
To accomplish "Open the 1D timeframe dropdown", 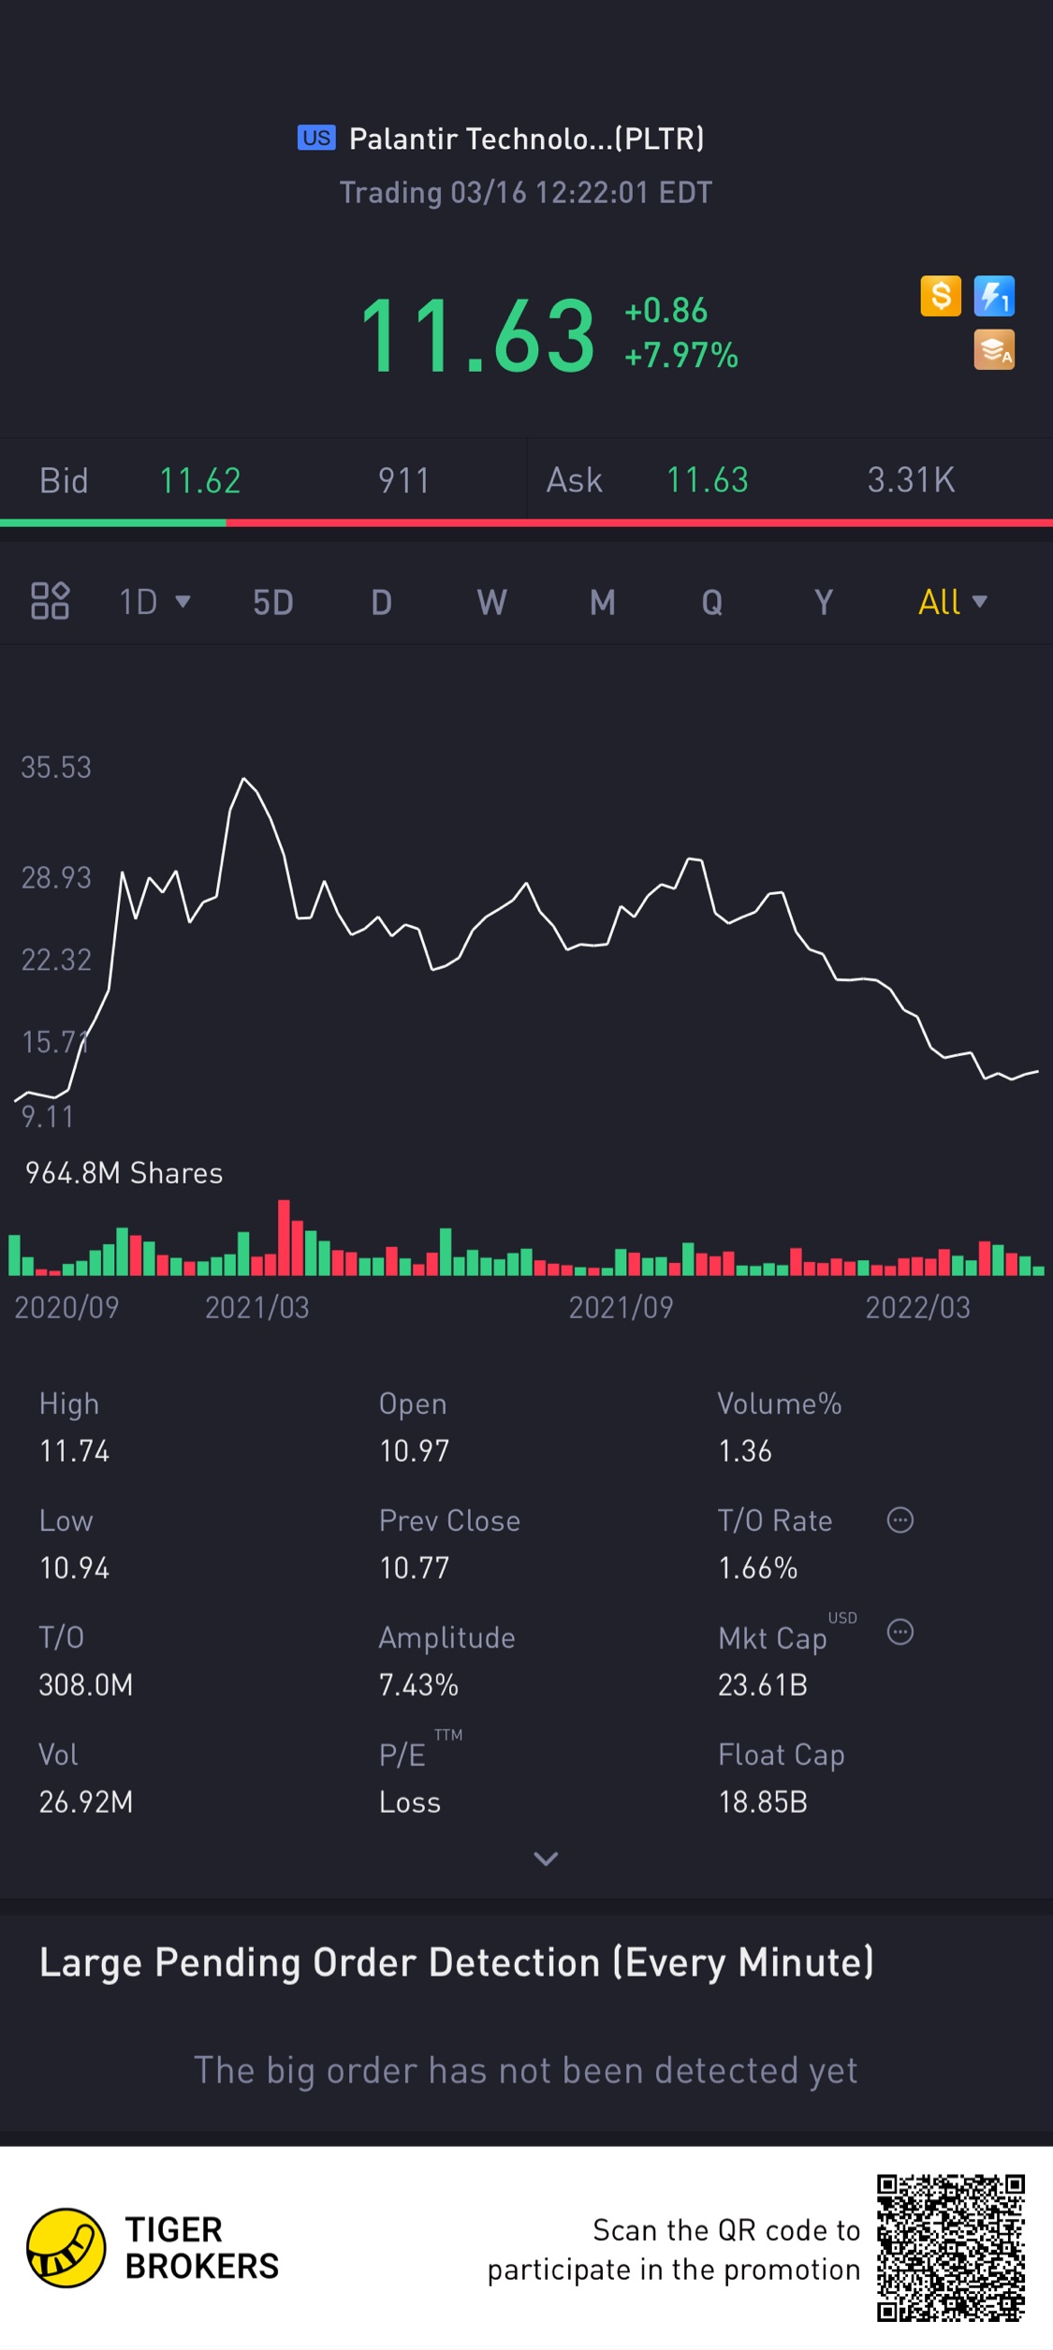I will coord(154,601).
